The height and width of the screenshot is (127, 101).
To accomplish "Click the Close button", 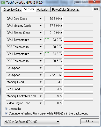I will 90,121.
